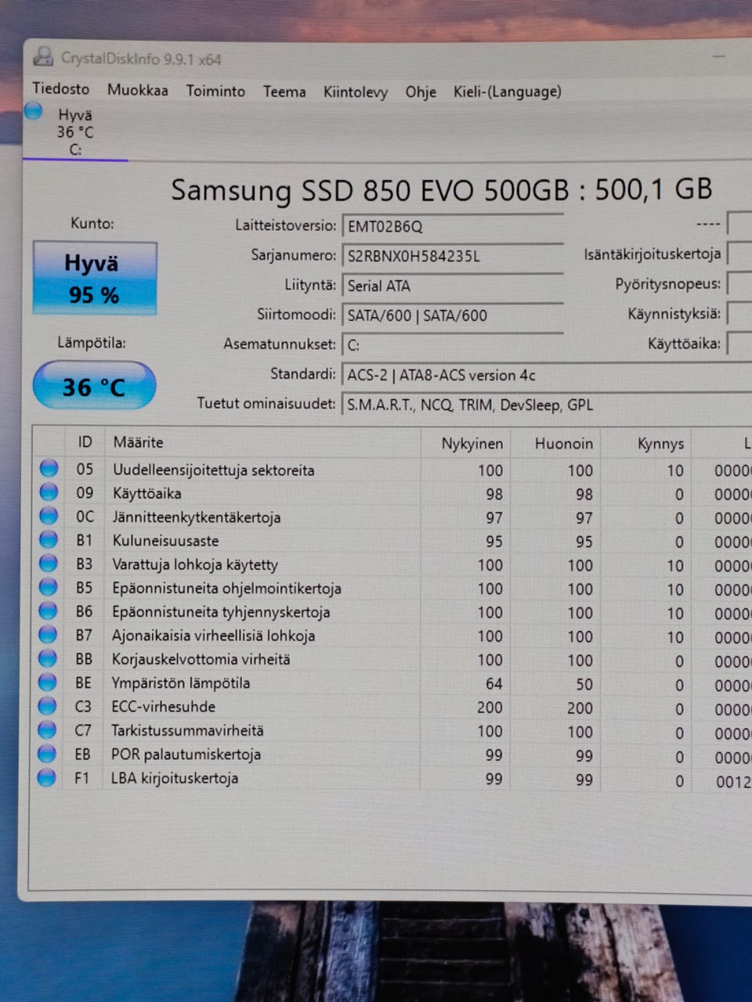Click status orb for B5 Epäonnistuneita ohjelmointikertoja
The height and width of the screenshot is (1002, 752).
point(49,586)
